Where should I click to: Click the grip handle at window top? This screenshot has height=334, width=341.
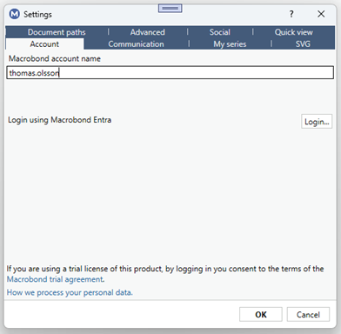(170, 8)
